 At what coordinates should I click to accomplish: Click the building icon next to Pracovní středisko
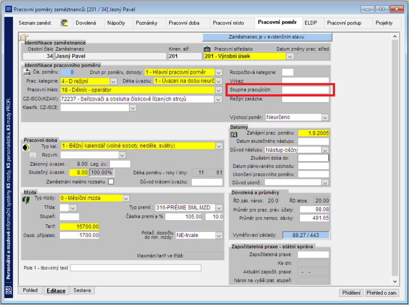coord(207,49)
